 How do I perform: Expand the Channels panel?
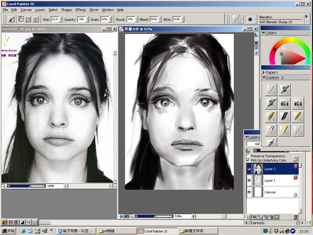coord(247,222)
